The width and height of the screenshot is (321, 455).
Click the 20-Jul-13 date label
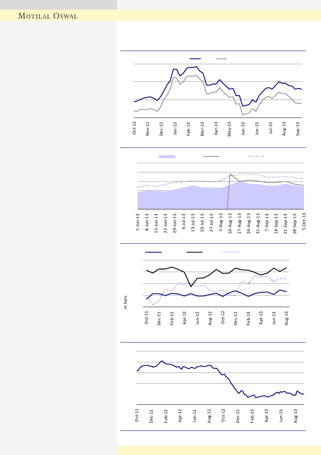point(202,223)
